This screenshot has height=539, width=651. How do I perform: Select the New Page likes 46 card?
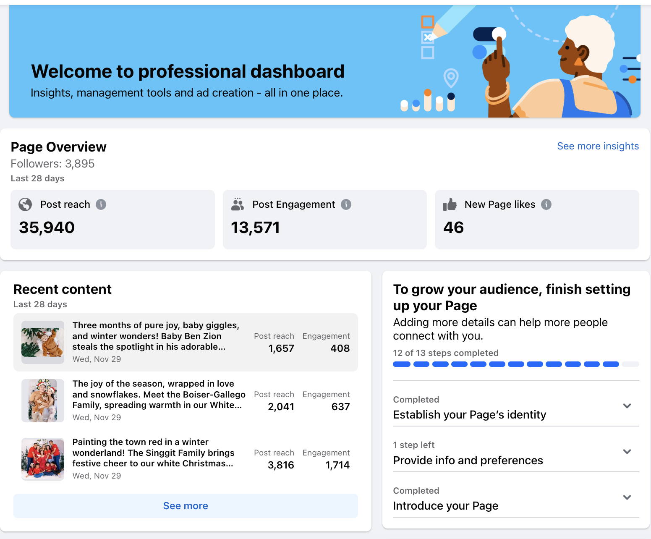tap(537, 220)
